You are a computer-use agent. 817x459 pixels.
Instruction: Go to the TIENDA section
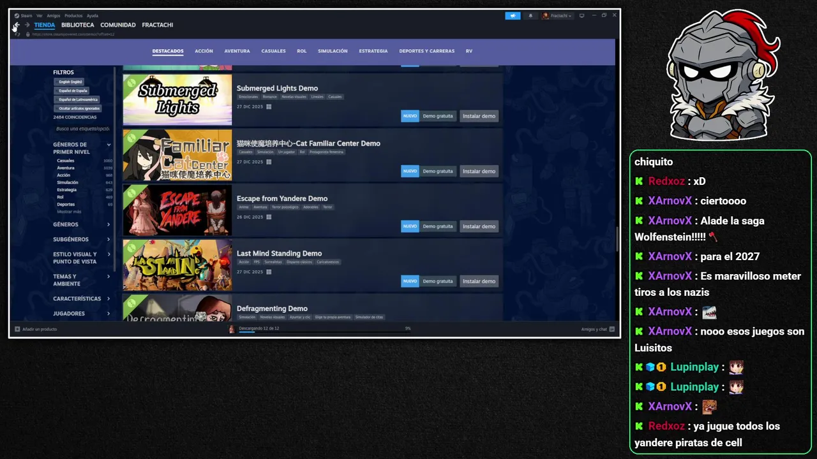(45, 25)
